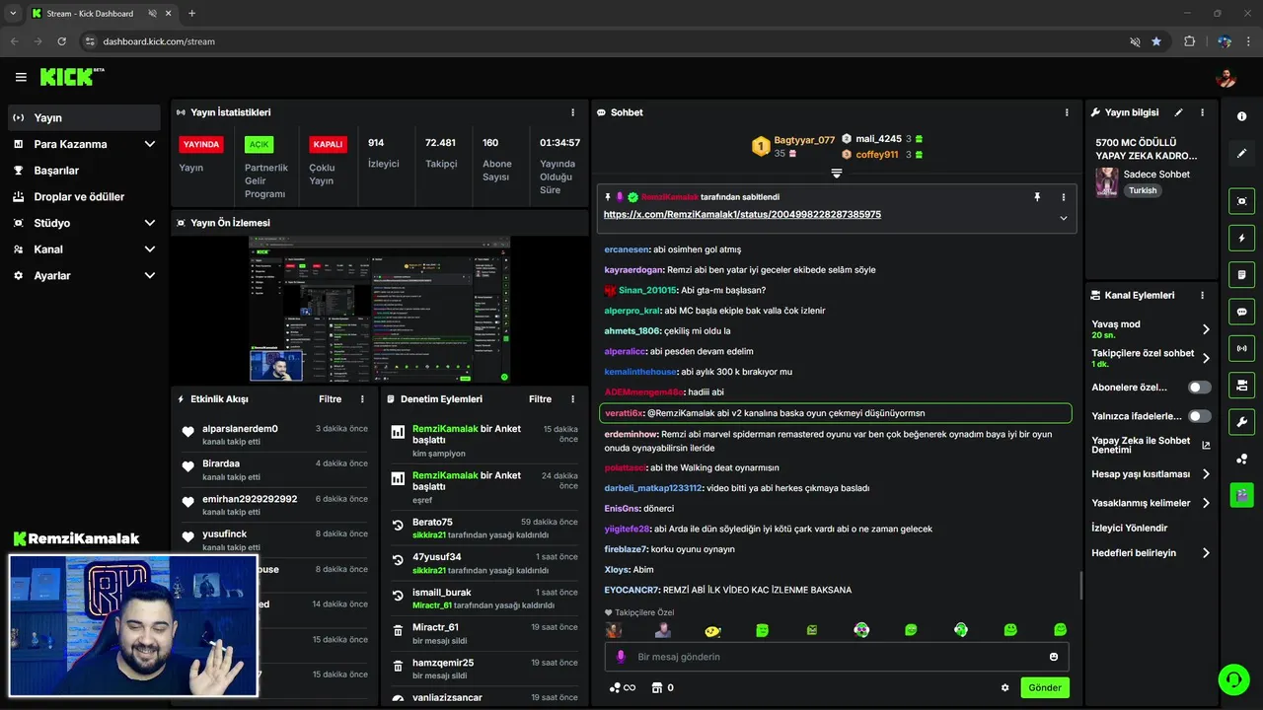This screenshot has height=710, width=1263.
Task: Open Hedefleri belirleyin arrow
Action: [x=1206, y=553]
